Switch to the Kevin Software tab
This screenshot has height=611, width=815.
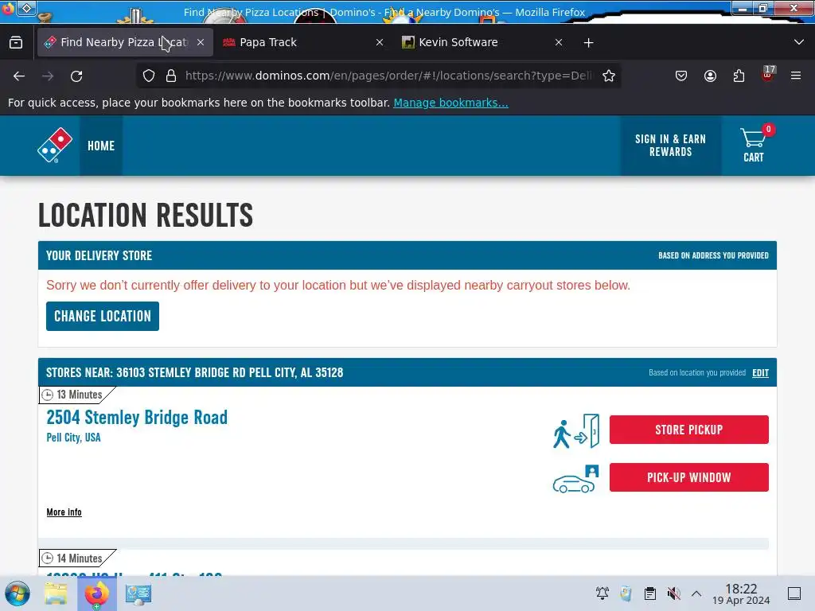coord(482,42)
